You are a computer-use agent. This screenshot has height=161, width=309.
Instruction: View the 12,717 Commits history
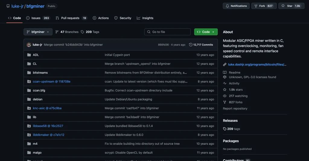(x=201, y=45)
